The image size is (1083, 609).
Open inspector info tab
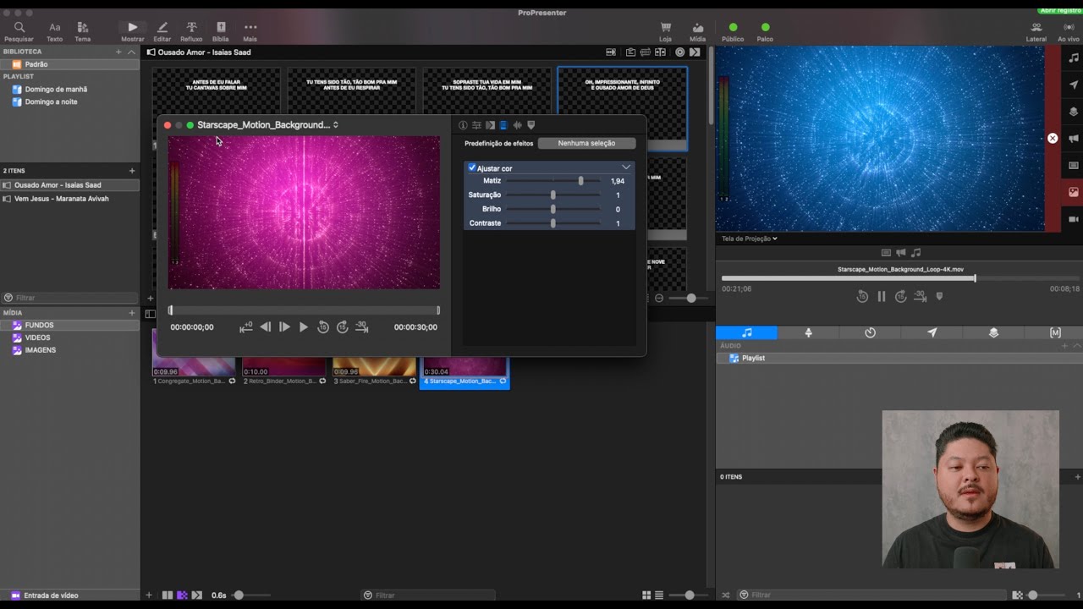pos(463,125)
